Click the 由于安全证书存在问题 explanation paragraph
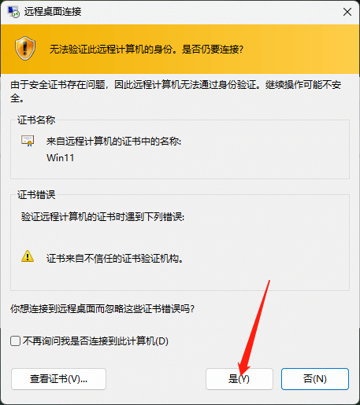The width and height of the screenshot is (360, 405). 176,91
